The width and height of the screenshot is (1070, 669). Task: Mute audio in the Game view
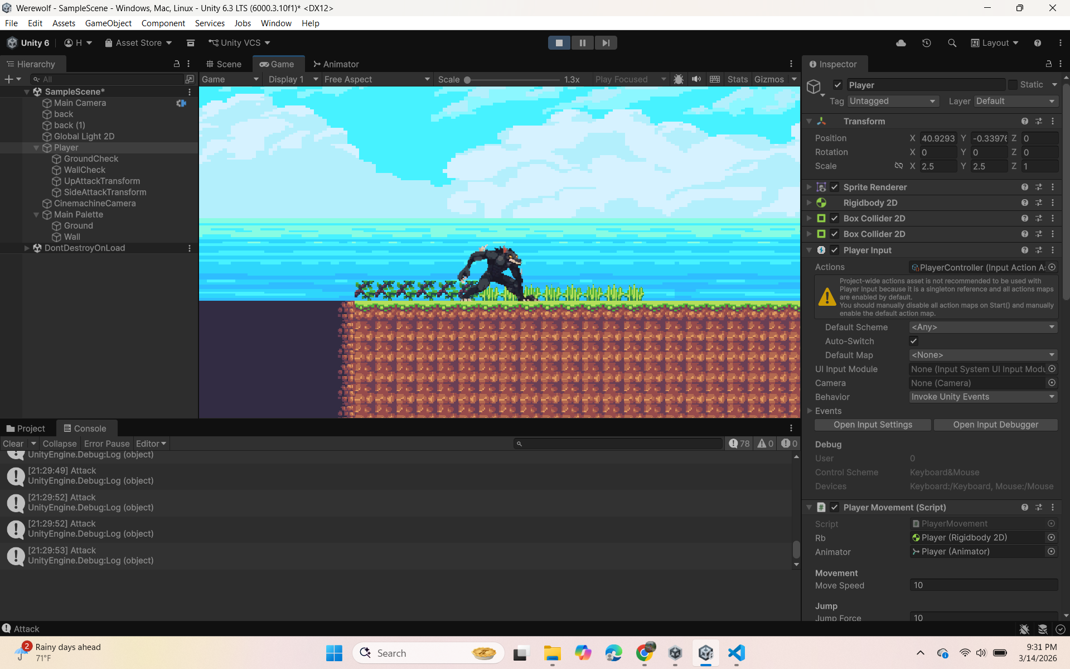click(x=696, y=79)
